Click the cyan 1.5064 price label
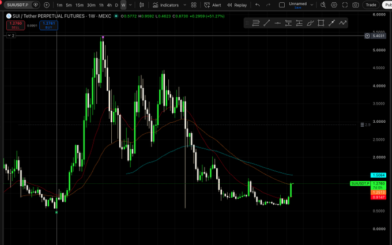This screenshot has width=392, height=245. click(x=379, y=175)
